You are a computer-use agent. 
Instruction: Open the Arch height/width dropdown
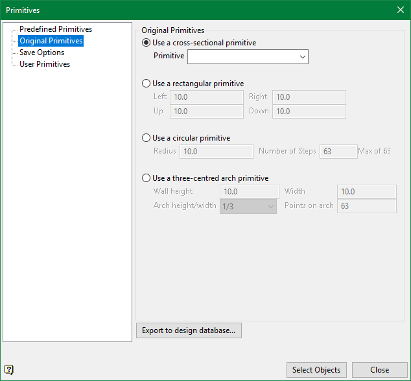(248, 206)
